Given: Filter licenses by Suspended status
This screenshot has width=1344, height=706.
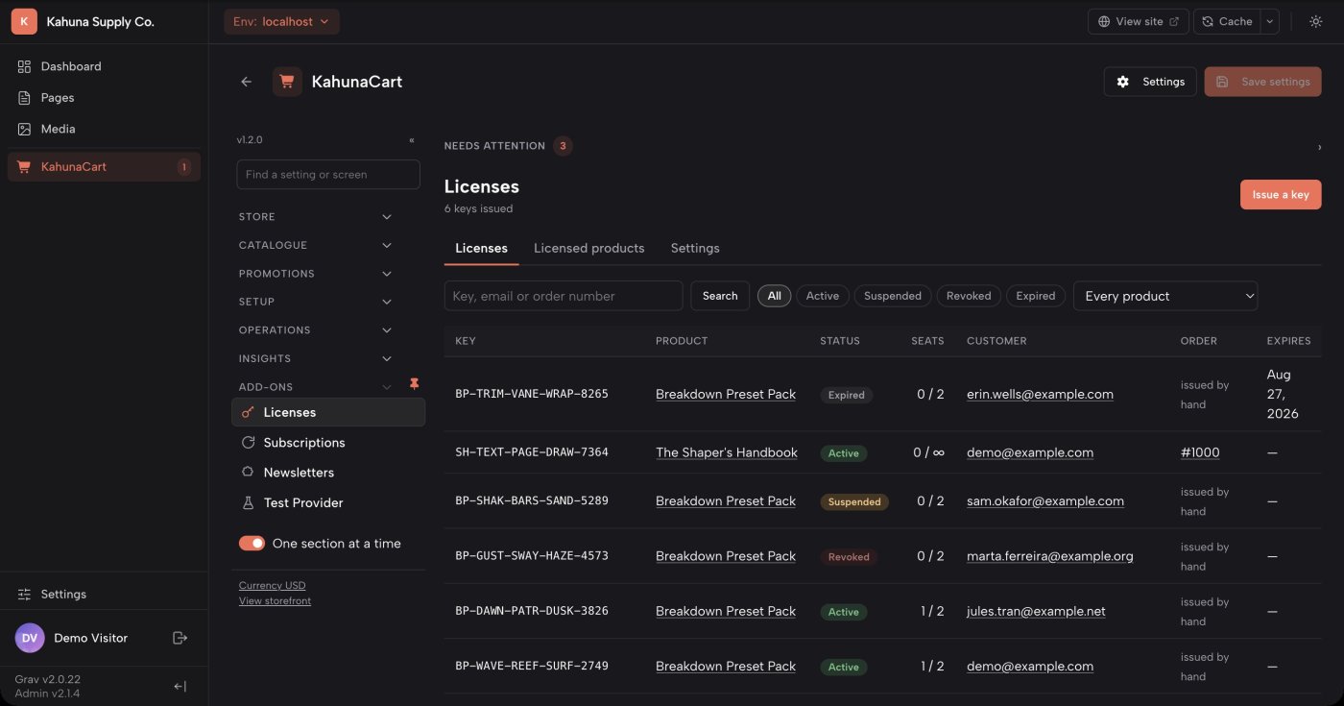Looking at the screenshot, I should point(893,296).
